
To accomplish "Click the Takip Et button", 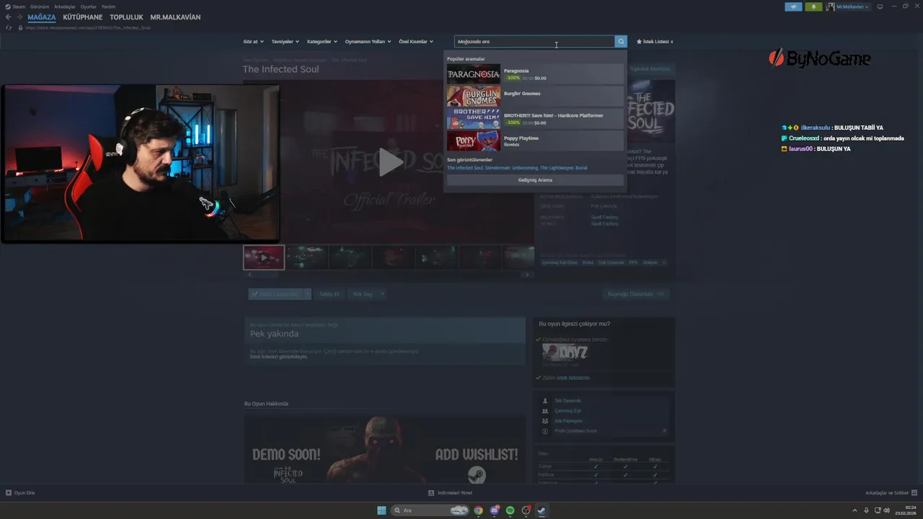I will [x=329, y=294].
